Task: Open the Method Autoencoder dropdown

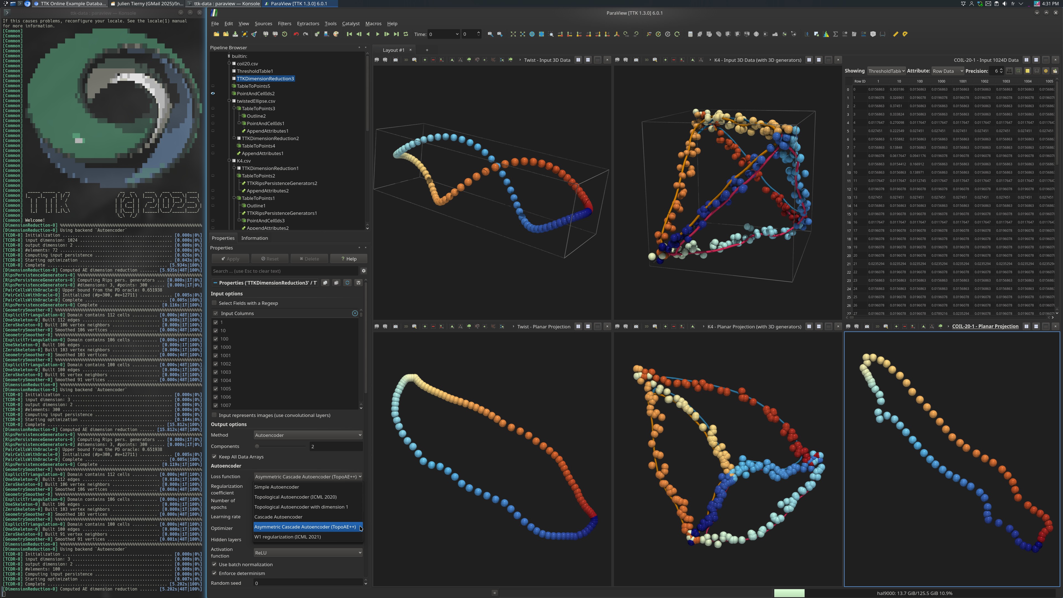Action: coord(308,435)
